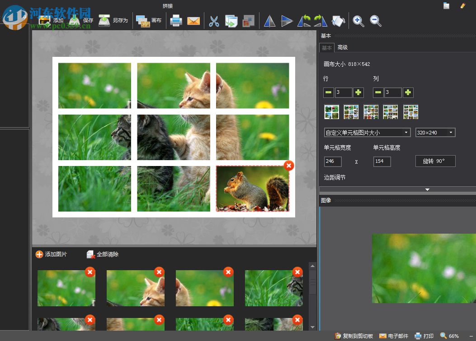Select the scissors cut tool

coord(214,21)
